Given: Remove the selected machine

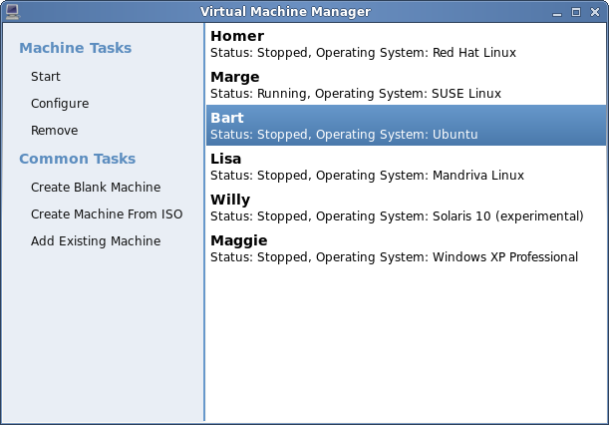Looking at the screenshot, I should tap(55, 131).
